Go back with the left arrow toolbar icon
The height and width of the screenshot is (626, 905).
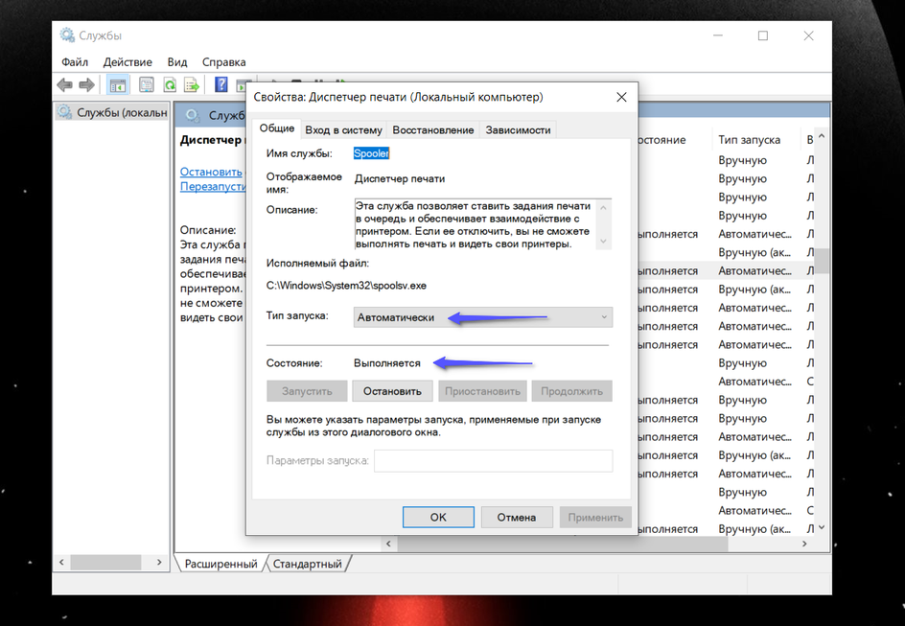tap(64, 85)
